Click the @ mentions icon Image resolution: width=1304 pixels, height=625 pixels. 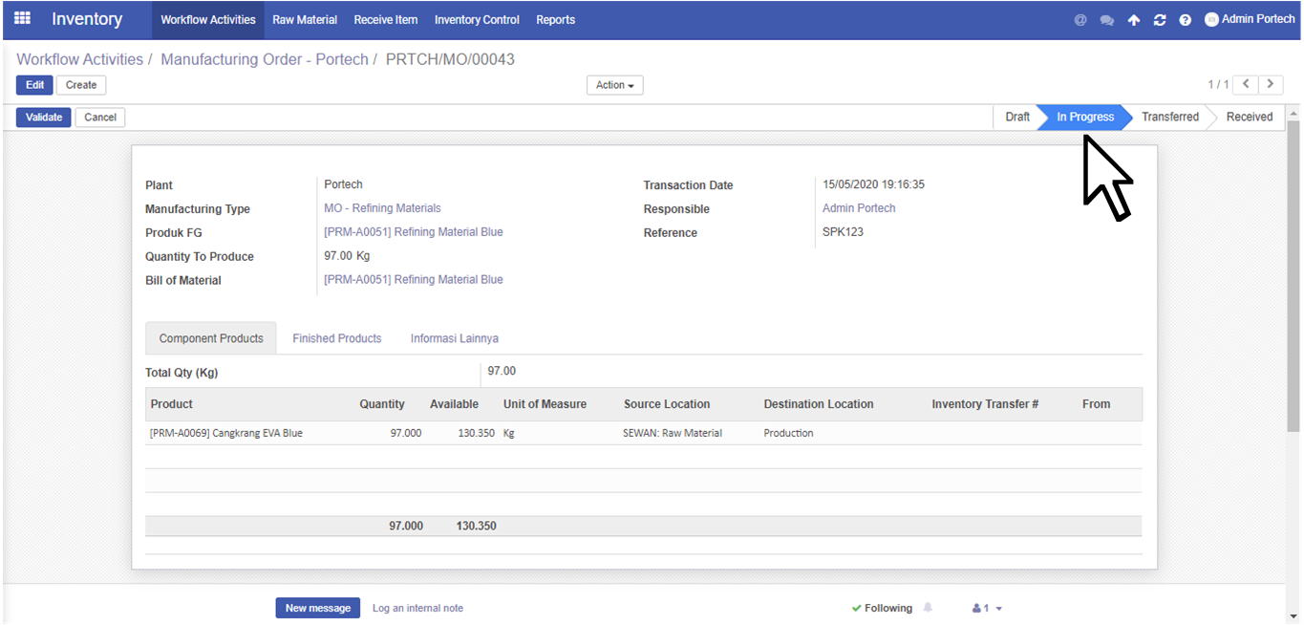[1080, 20]
